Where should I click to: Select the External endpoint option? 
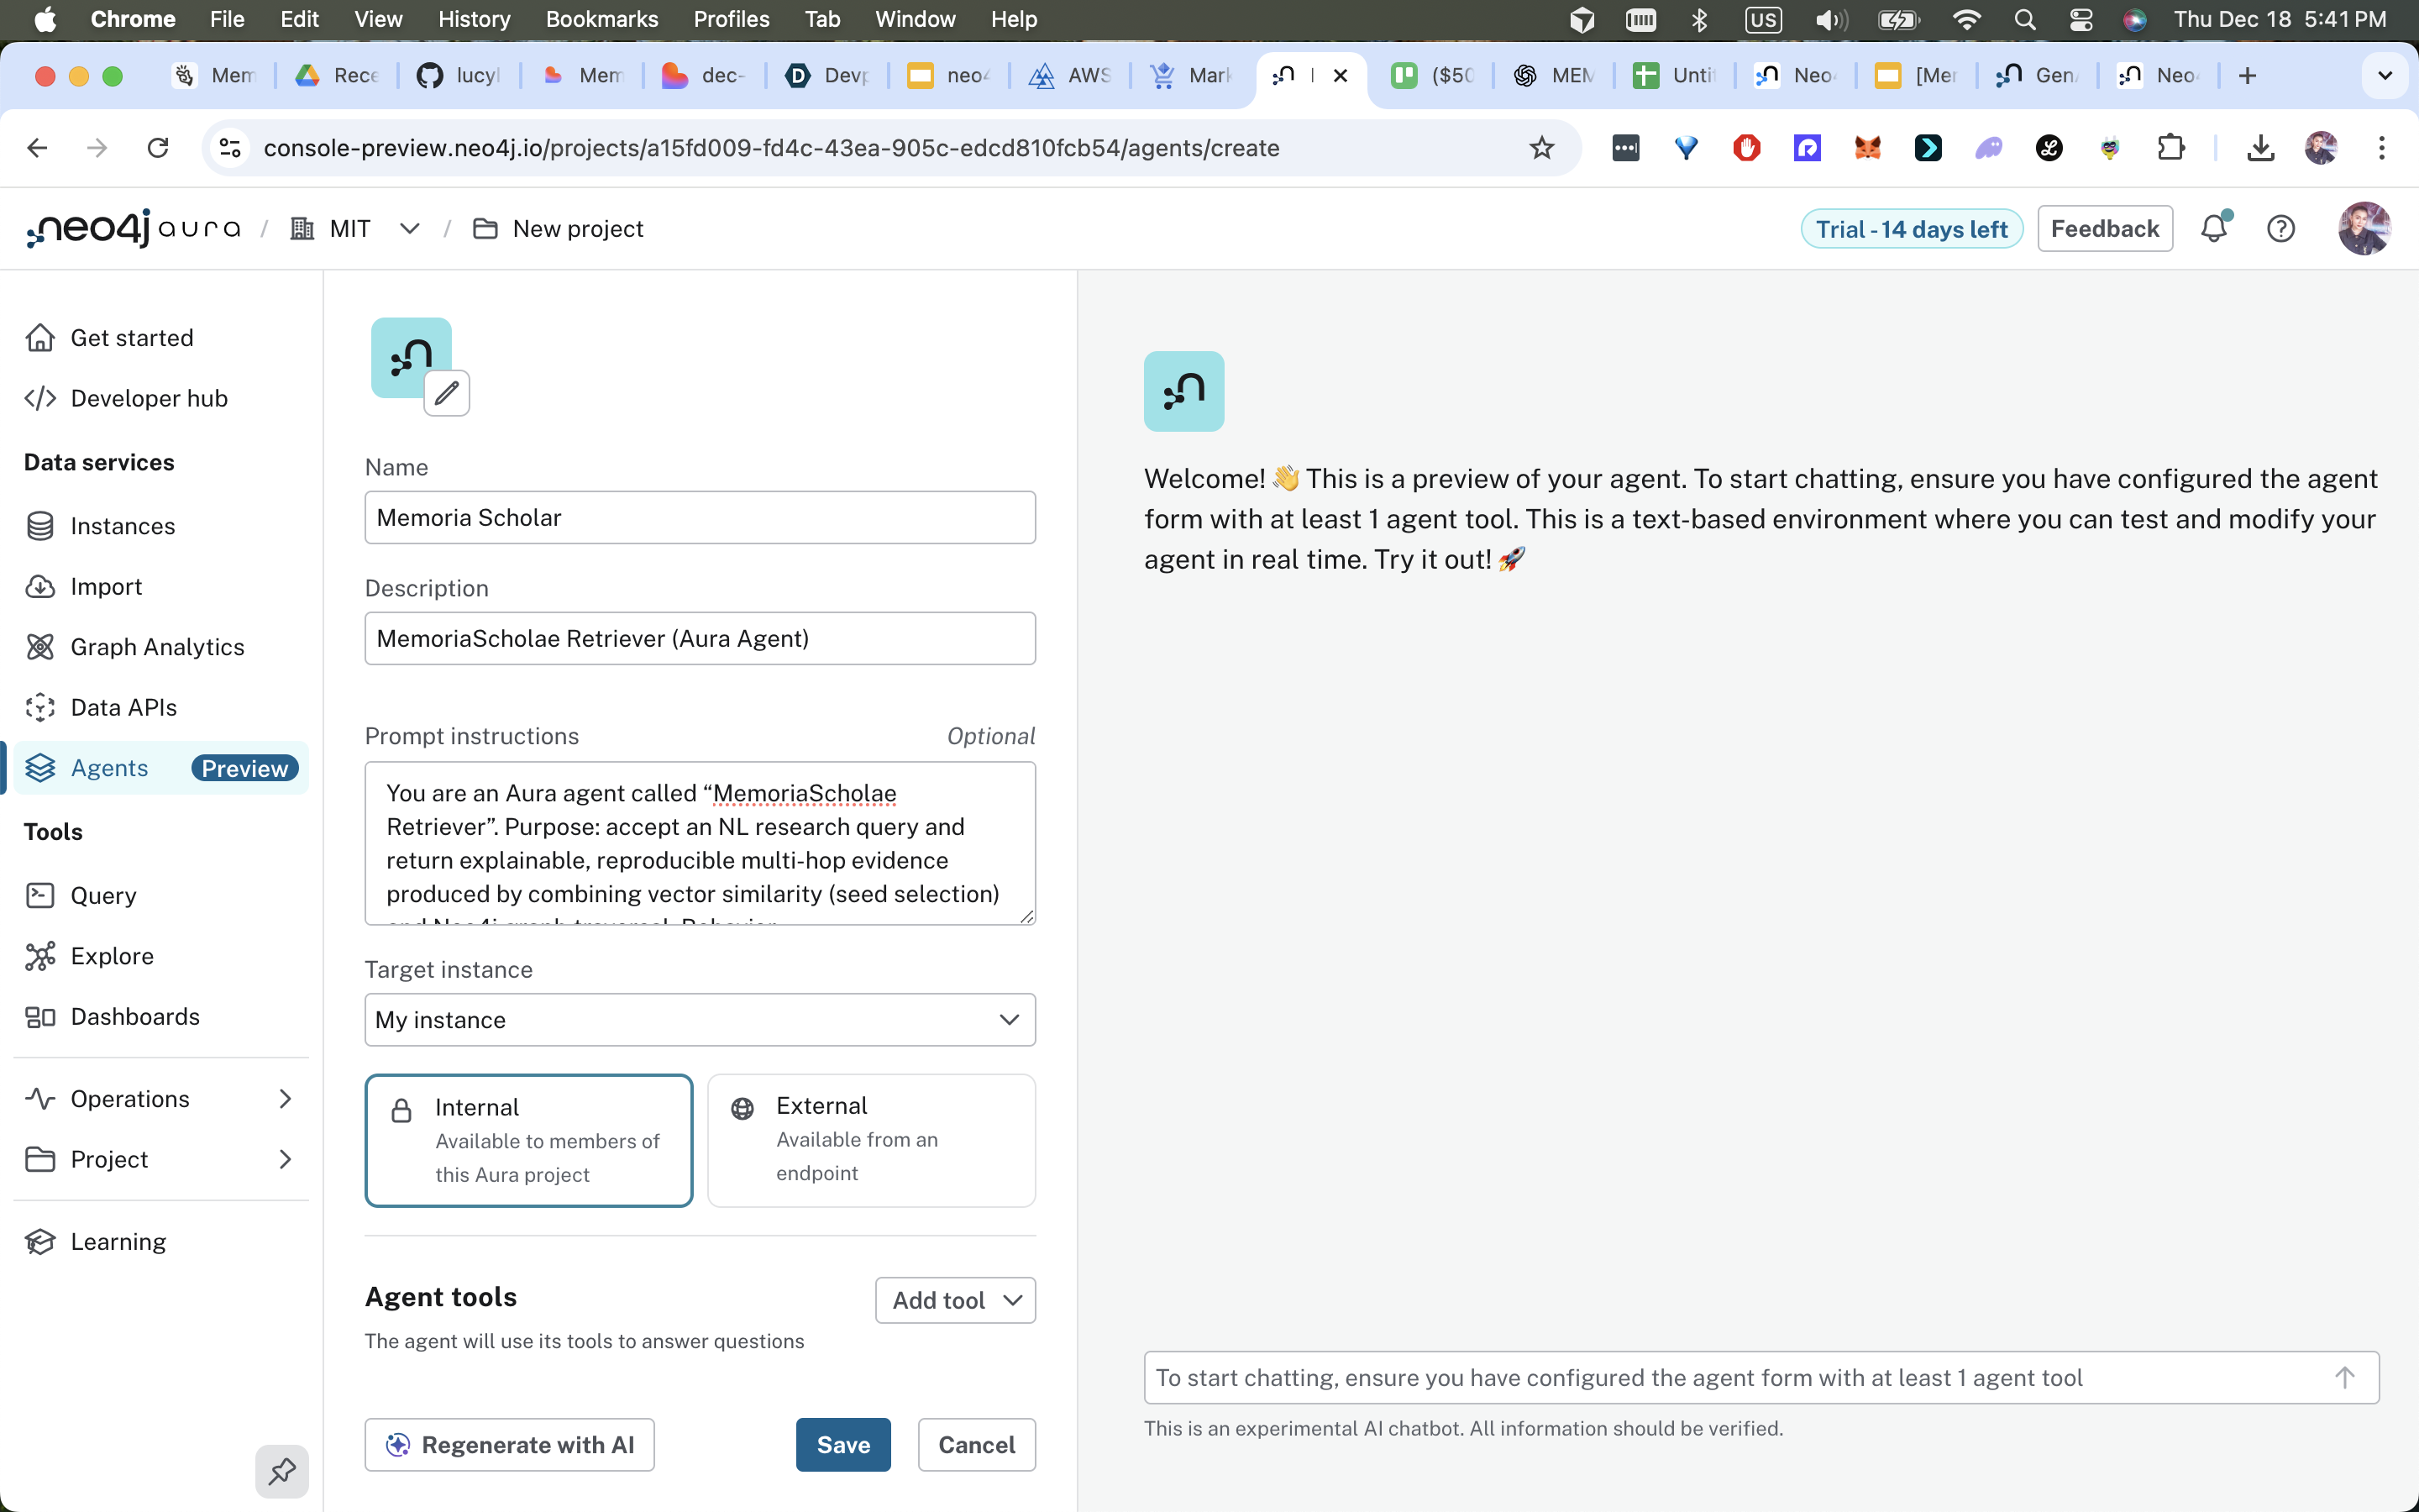871,1140
